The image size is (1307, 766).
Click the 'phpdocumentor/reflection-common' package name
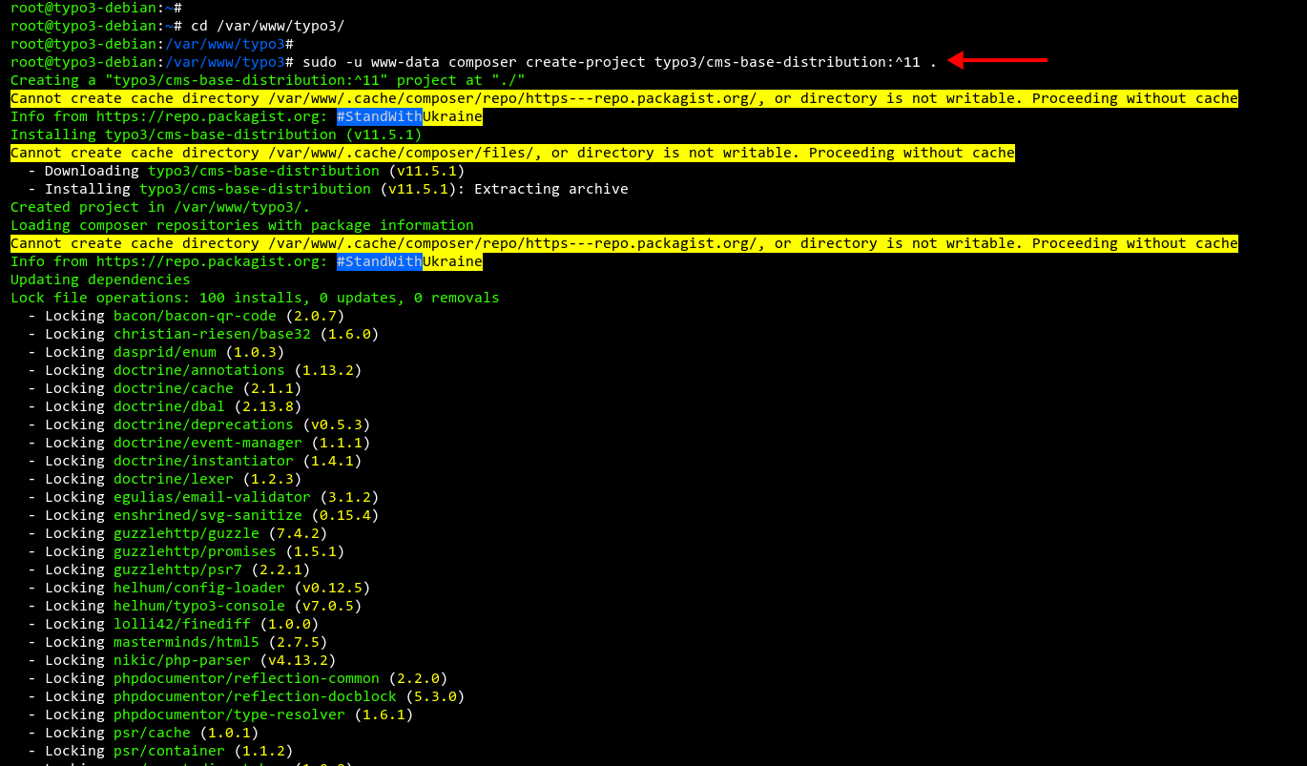[x=246, y=678]
